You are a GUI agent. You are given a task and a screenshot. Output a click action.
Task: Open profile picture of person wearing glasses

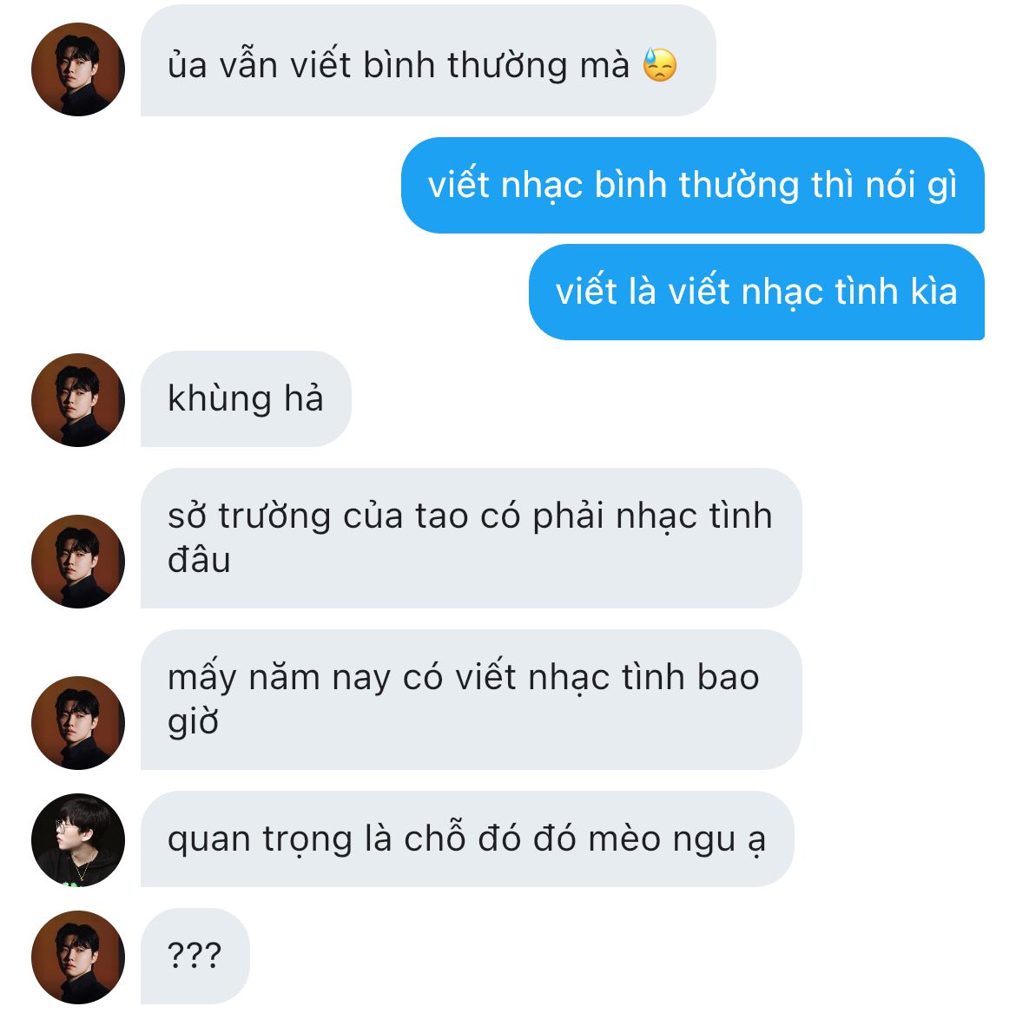pos(78,840)
